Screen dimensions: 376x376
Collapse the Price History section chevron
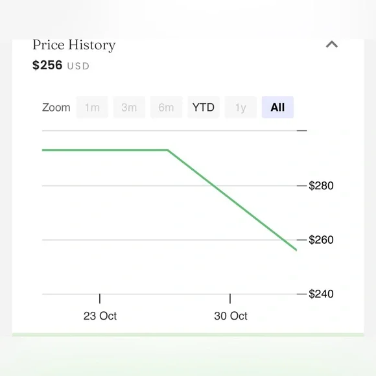point(332,44)
